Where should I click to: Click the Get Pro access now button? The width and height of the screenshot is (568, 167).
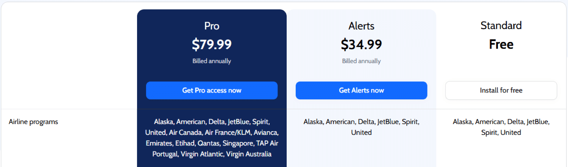tap(212, 91)
